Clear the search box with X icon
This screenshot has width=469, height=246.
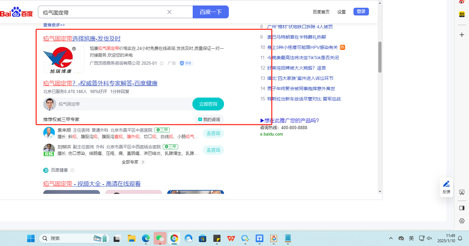pos(169,12)
